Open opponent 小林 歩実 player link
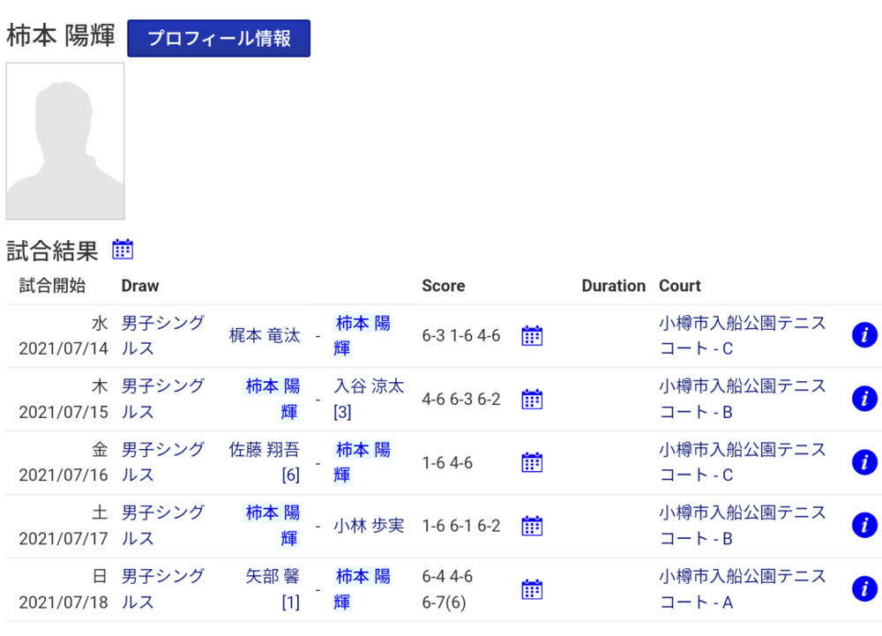Screen dimensions: 882x636 pyautogui.click(x=369, y=526)
